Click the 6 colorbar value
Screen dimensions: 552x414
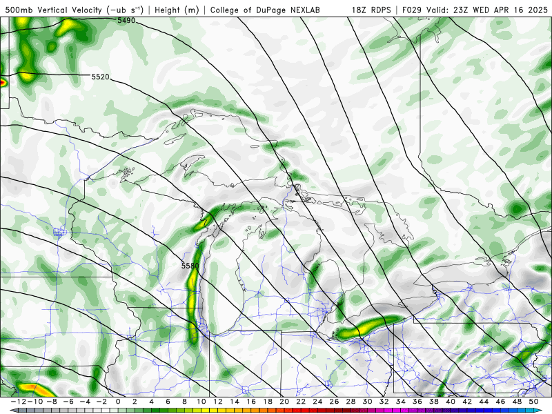[168, 402]
